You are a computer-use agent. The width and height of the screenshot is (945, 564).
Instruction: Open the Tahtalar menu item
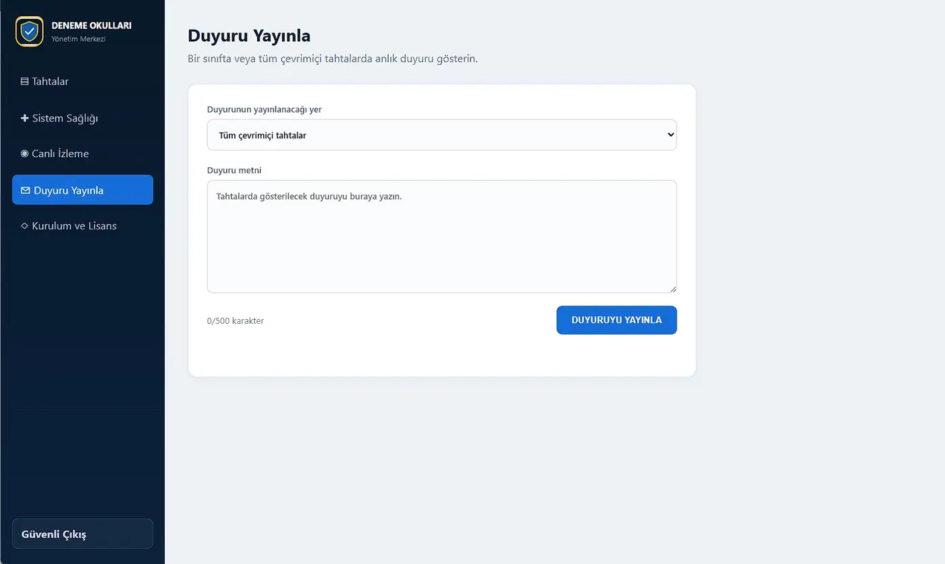click(x=82, y=82)
